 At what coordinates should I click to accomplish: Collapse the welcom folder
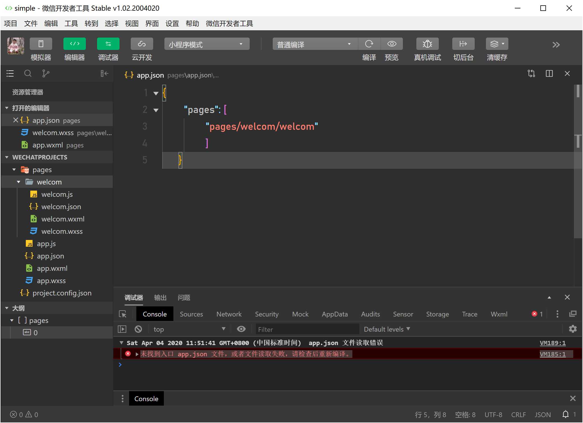tap(19, 182)
